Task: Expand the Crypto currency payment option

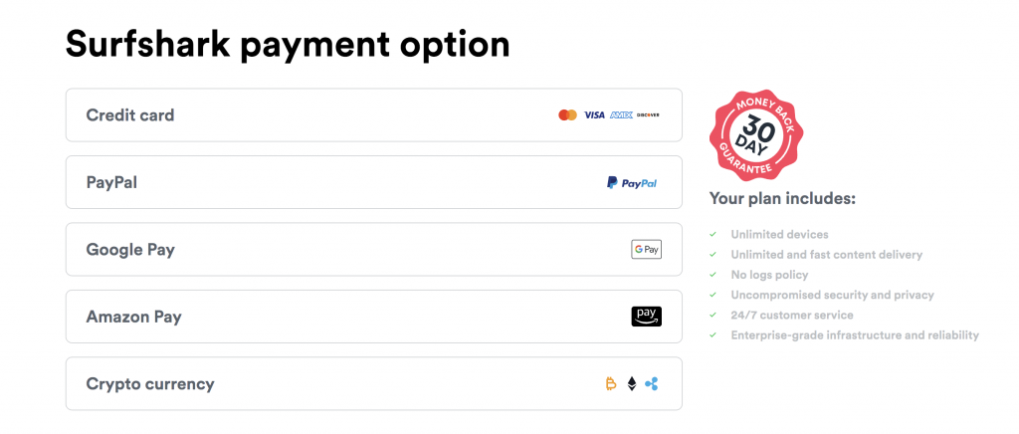Action: click(374, 384)
